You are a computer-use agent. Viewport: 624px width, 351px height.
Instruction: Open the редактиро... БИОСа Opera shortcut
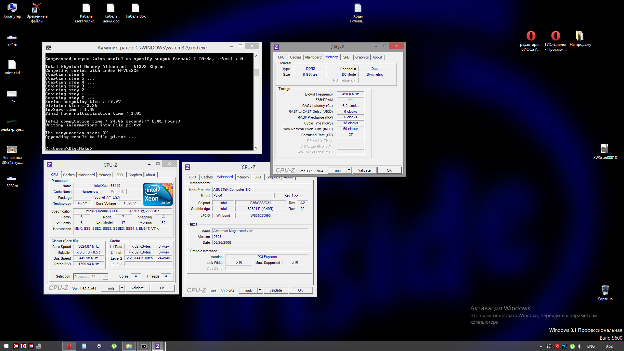click(x=531, y=41)
